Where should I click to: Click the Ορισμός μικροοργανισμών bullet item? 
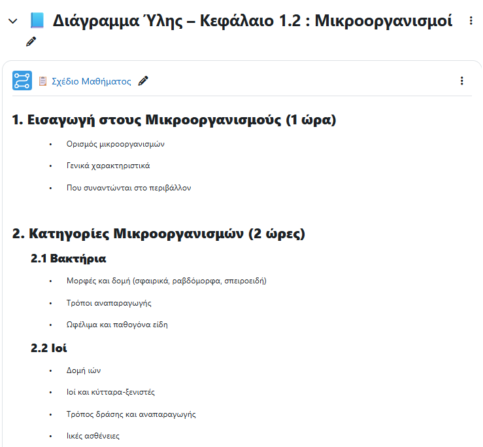coord(115,144)
